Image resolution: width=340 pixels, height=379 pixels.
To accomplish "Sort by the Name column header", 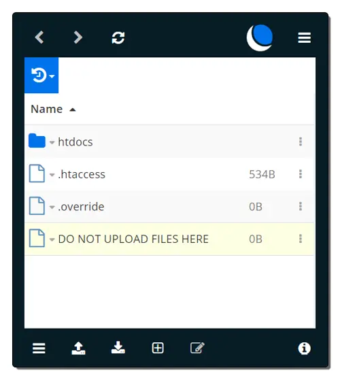I will [47, 109].
